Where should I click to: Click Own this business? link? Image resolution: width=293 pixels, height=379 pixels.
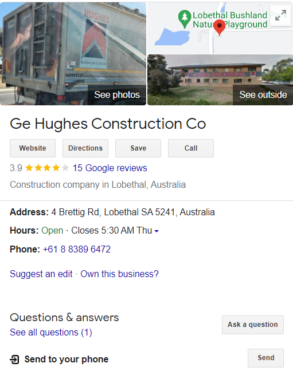(119, 274)
